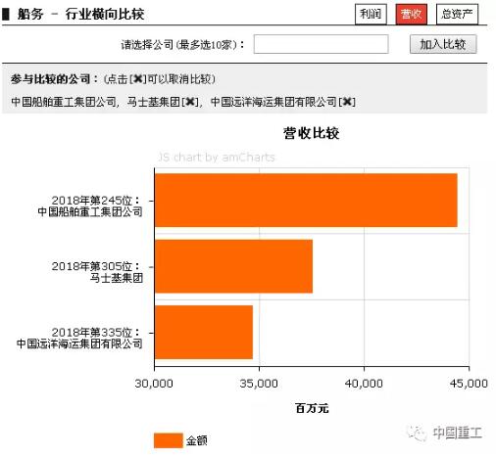Click the 金额 legend label
496x457 pixels.
click(x=197, y=440)
